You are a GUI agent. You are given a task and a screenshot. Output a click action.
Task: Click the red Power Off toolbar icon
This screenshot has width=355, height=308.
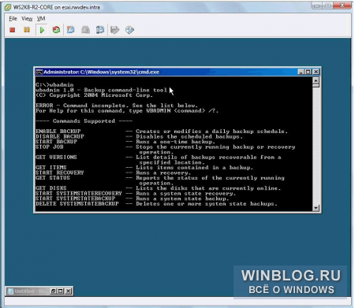pyautogui.click(x=13, y=30)
